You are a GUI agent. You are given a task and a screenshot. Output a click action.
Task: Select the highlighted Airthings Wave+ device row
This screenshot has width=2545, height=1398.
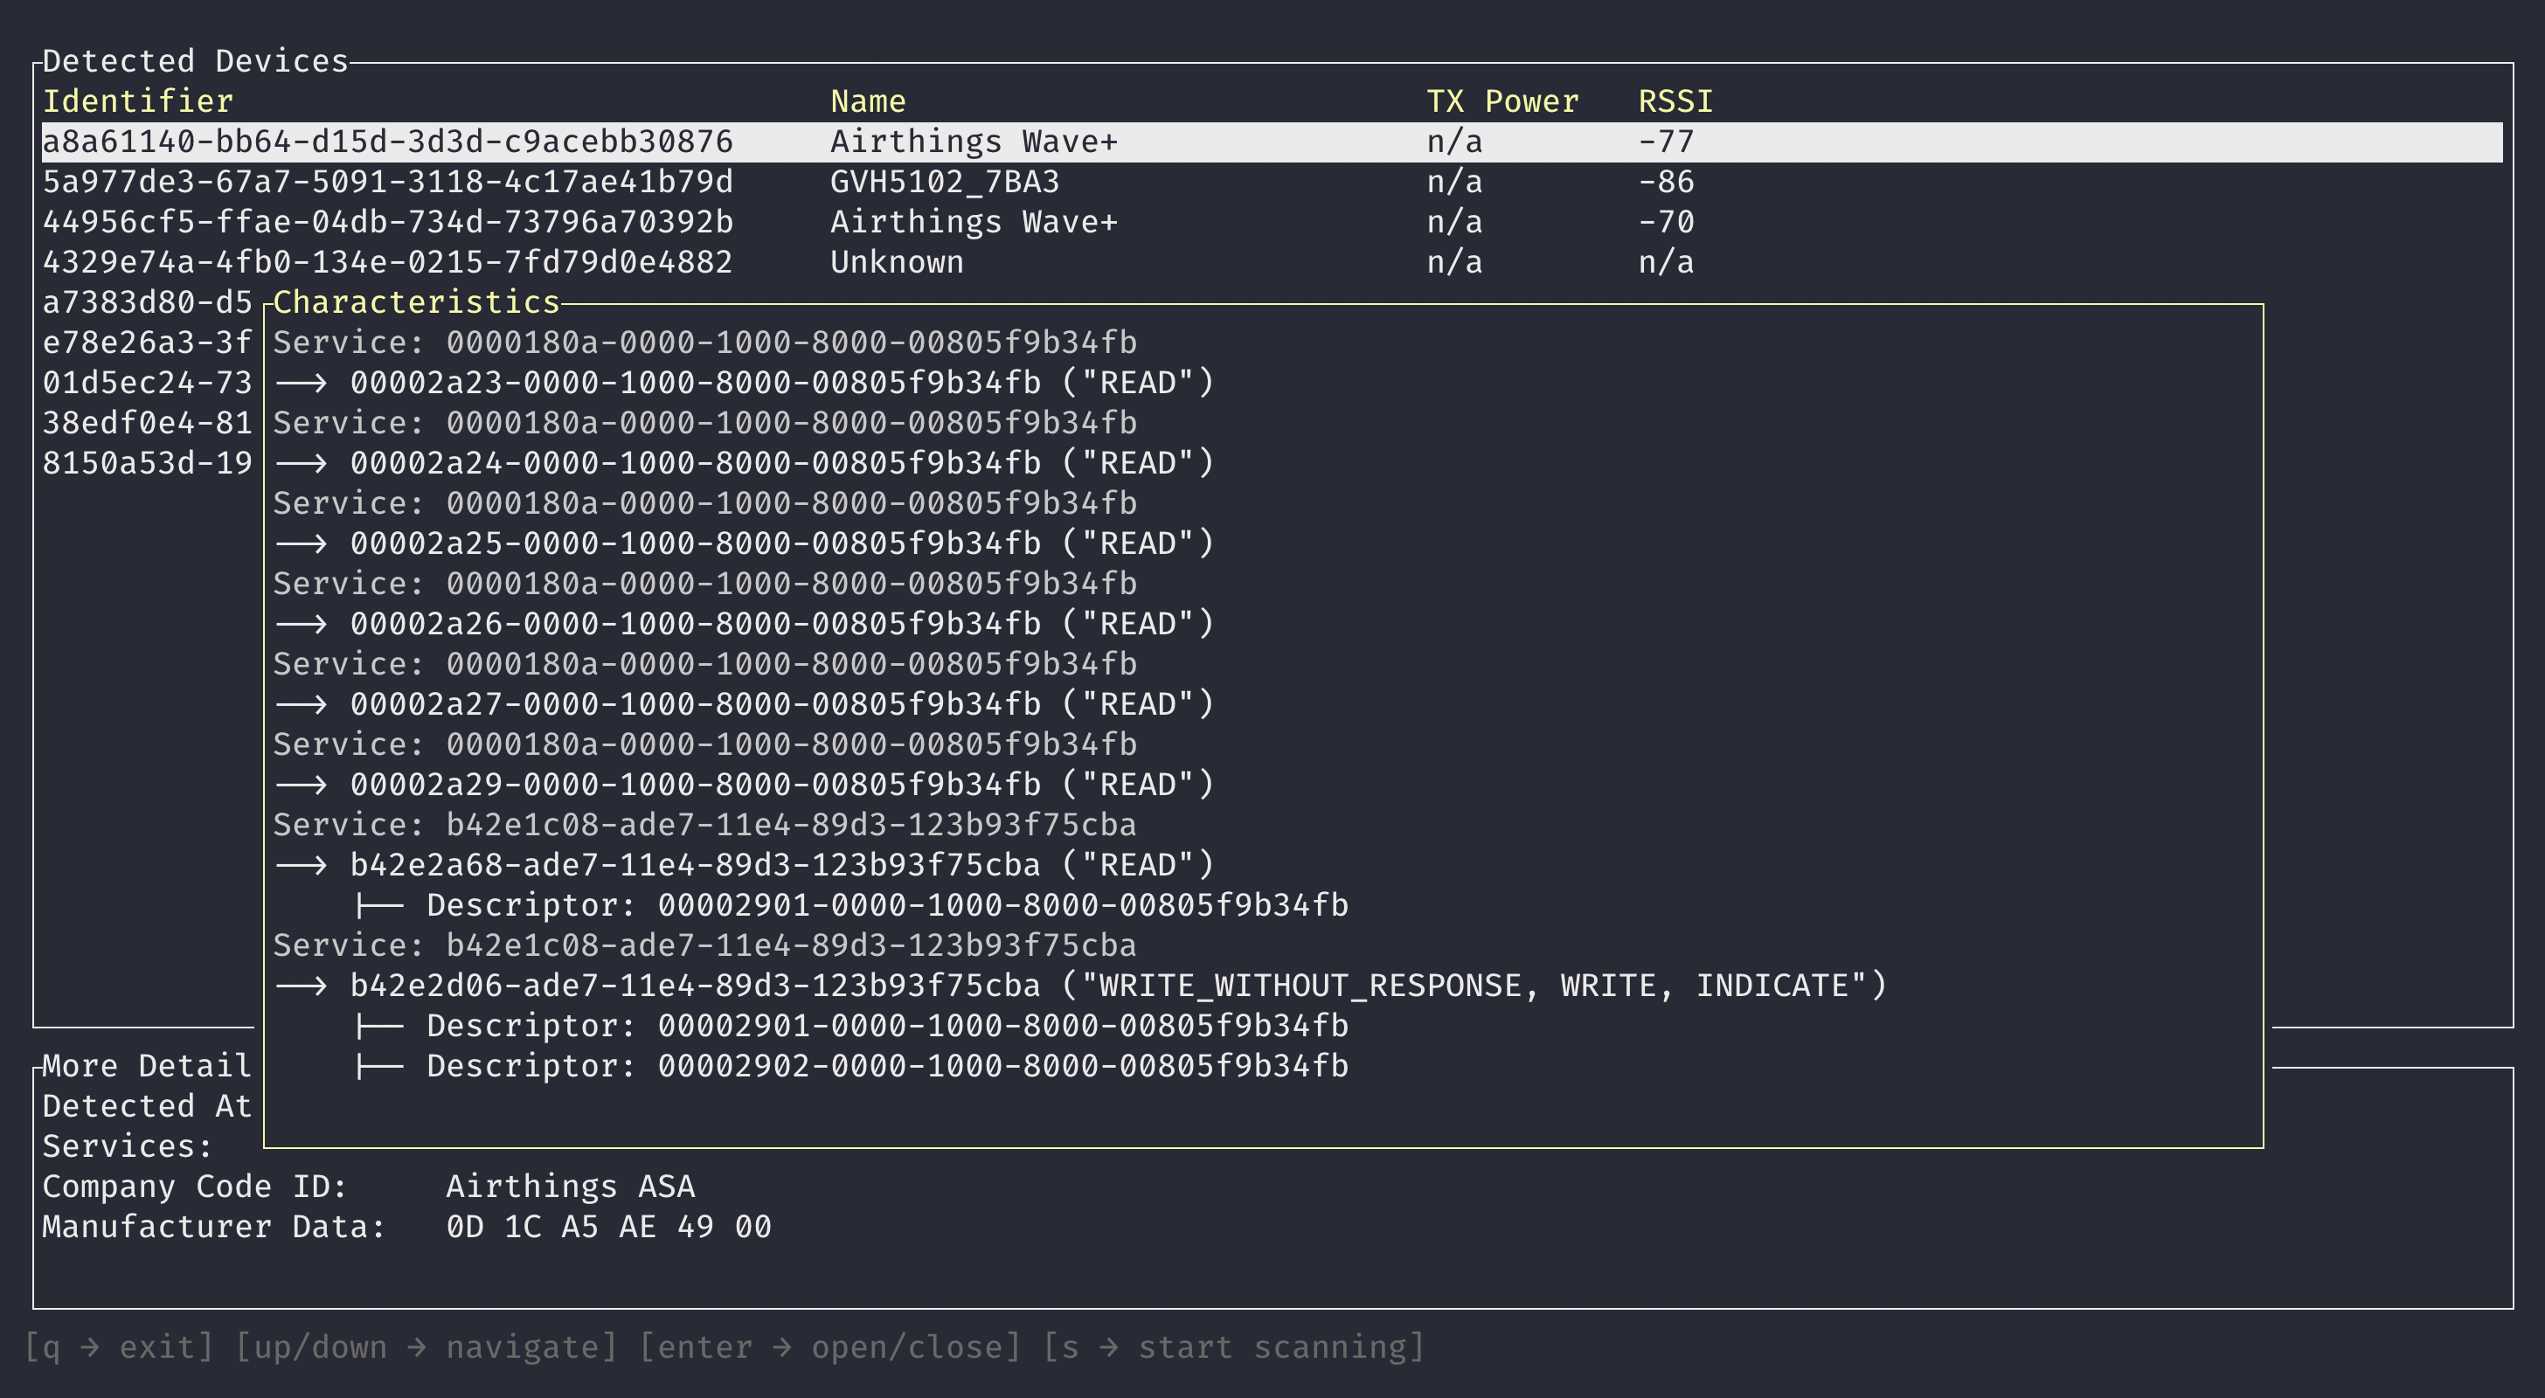[974, 142]
